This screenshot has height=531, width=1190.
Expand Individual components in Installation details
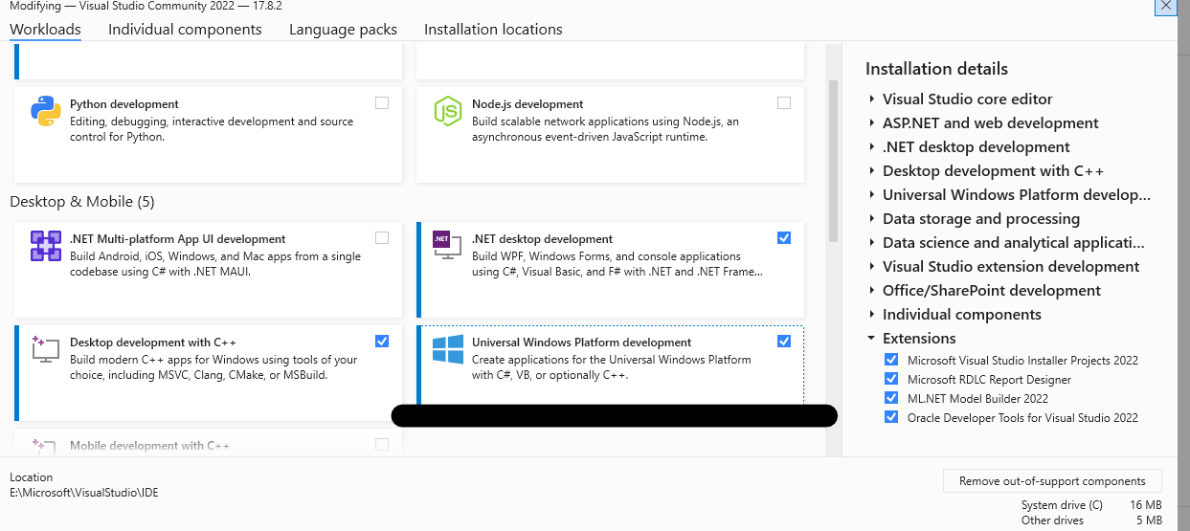872,314
